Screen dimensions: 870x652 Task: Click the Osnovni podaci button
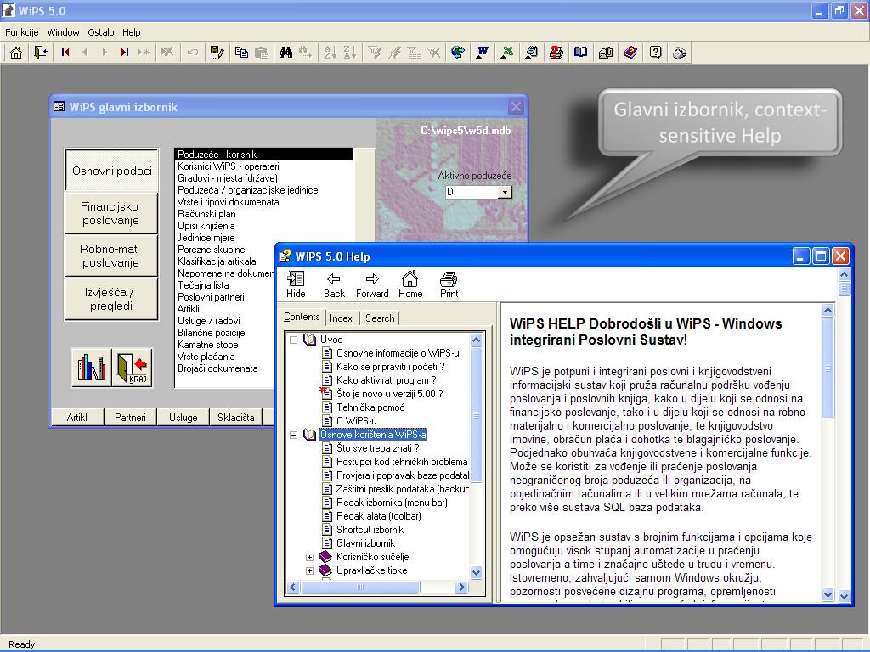pos(112,171)
